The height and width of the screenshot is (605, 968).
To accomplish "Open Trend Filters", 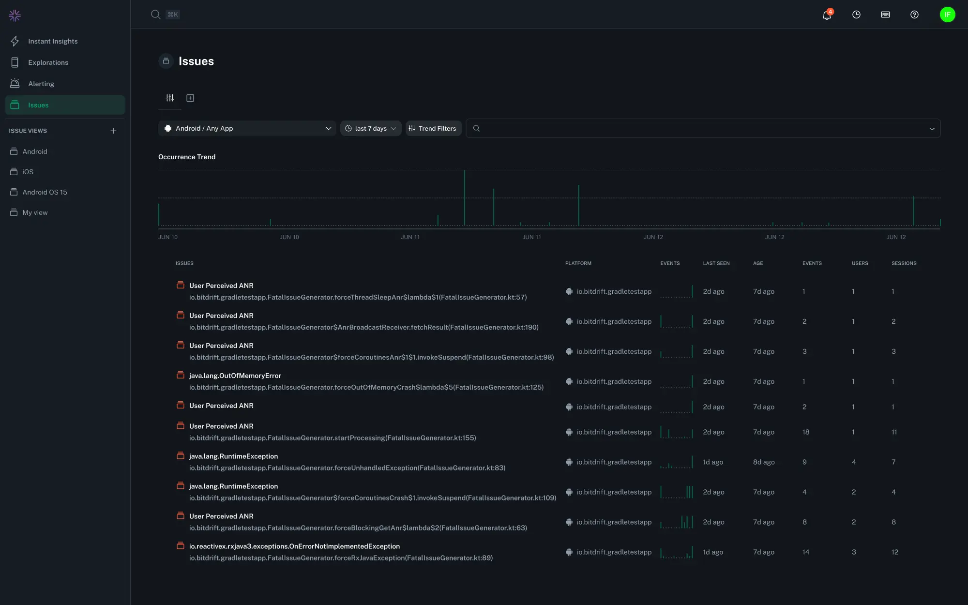I will coord(433,128).
